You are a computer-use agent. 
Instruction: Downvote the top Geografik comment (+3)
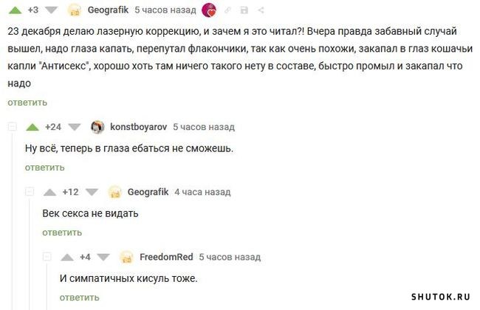(50, 10)
